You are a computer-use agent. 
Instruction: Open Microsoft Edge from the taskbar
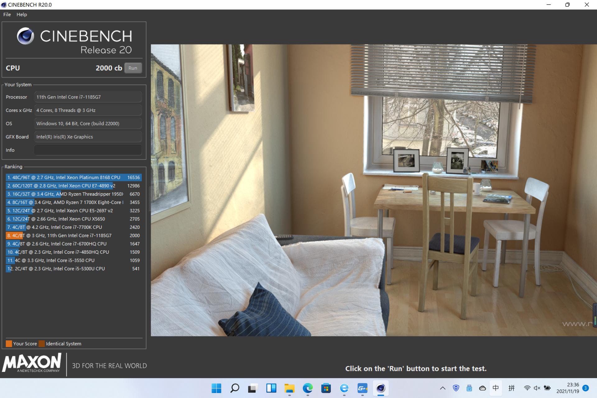[308, 388]
